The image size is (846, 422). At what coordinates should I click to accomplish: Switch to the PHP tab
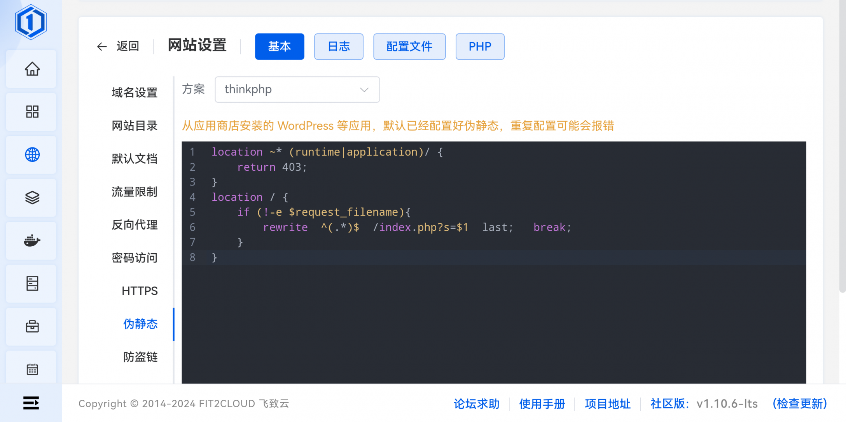tap(480, 47)
